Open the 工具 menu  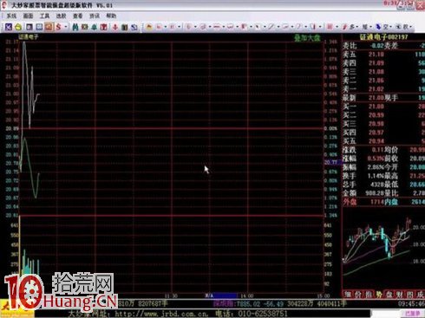coord(44,16)
